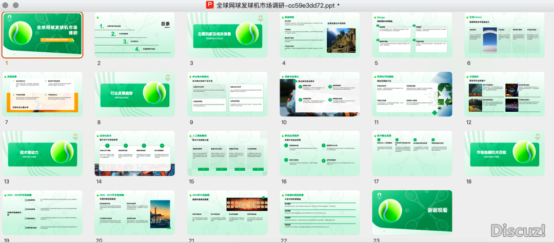The image size is (554, 243).
Task: Select slide 1 title thumbnail 全球网球发球机市场调研
Action: [x=43, y=35]
